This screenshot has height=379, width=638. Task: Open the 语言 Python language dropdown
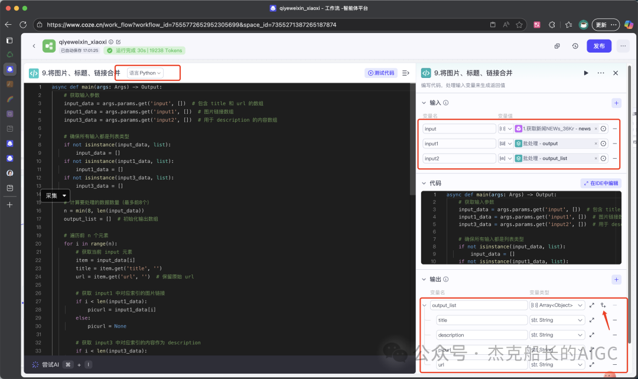pyautogui.click(x=145, y=73)
